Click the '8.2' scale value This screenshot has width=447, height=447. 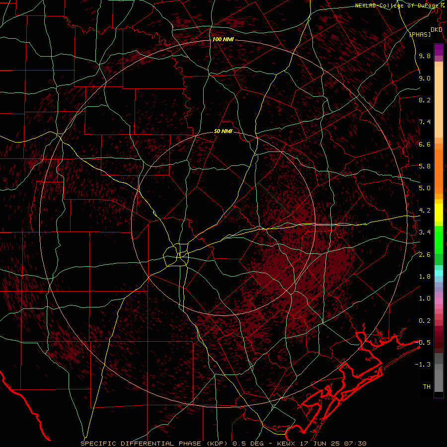(425, 100)
